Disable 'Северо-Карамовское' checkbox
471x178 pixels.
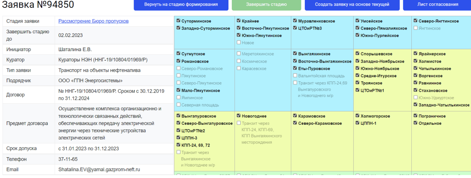pos(295,123)
